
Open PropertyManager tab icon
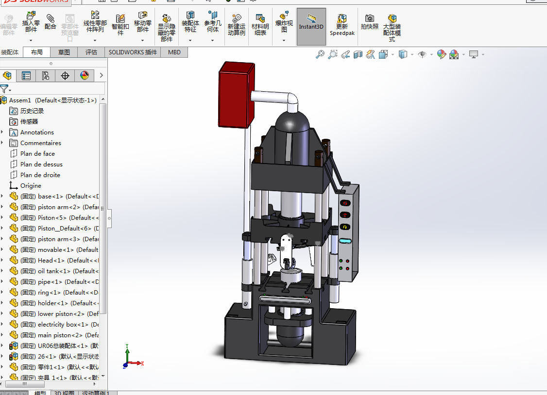pos(26,76)
